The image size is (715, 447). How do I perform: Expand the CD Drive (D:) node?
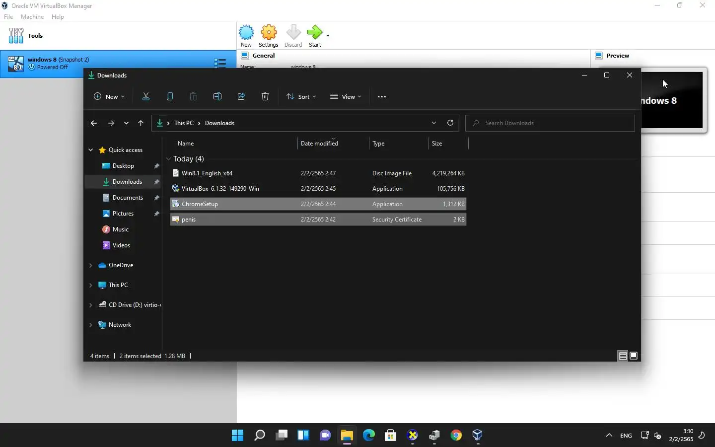[x=90, y=305]
